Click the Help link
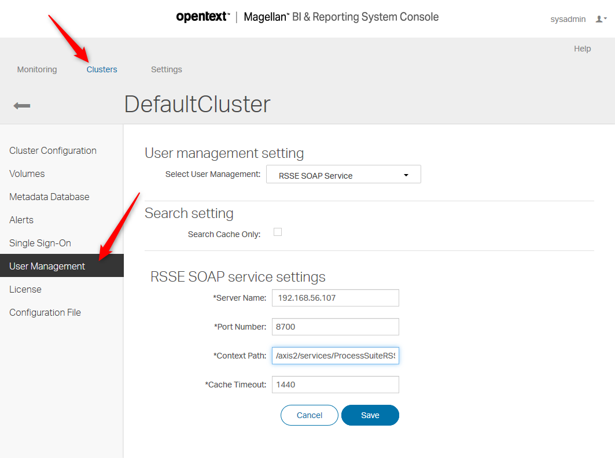Image resolution: width=615 pixels, height=458 pixels. (582, 49)
